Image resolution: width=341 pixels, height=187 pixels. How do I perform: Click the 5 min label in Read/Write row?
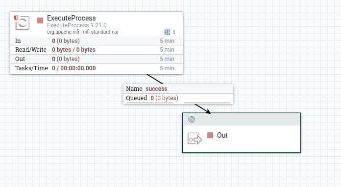167,50
